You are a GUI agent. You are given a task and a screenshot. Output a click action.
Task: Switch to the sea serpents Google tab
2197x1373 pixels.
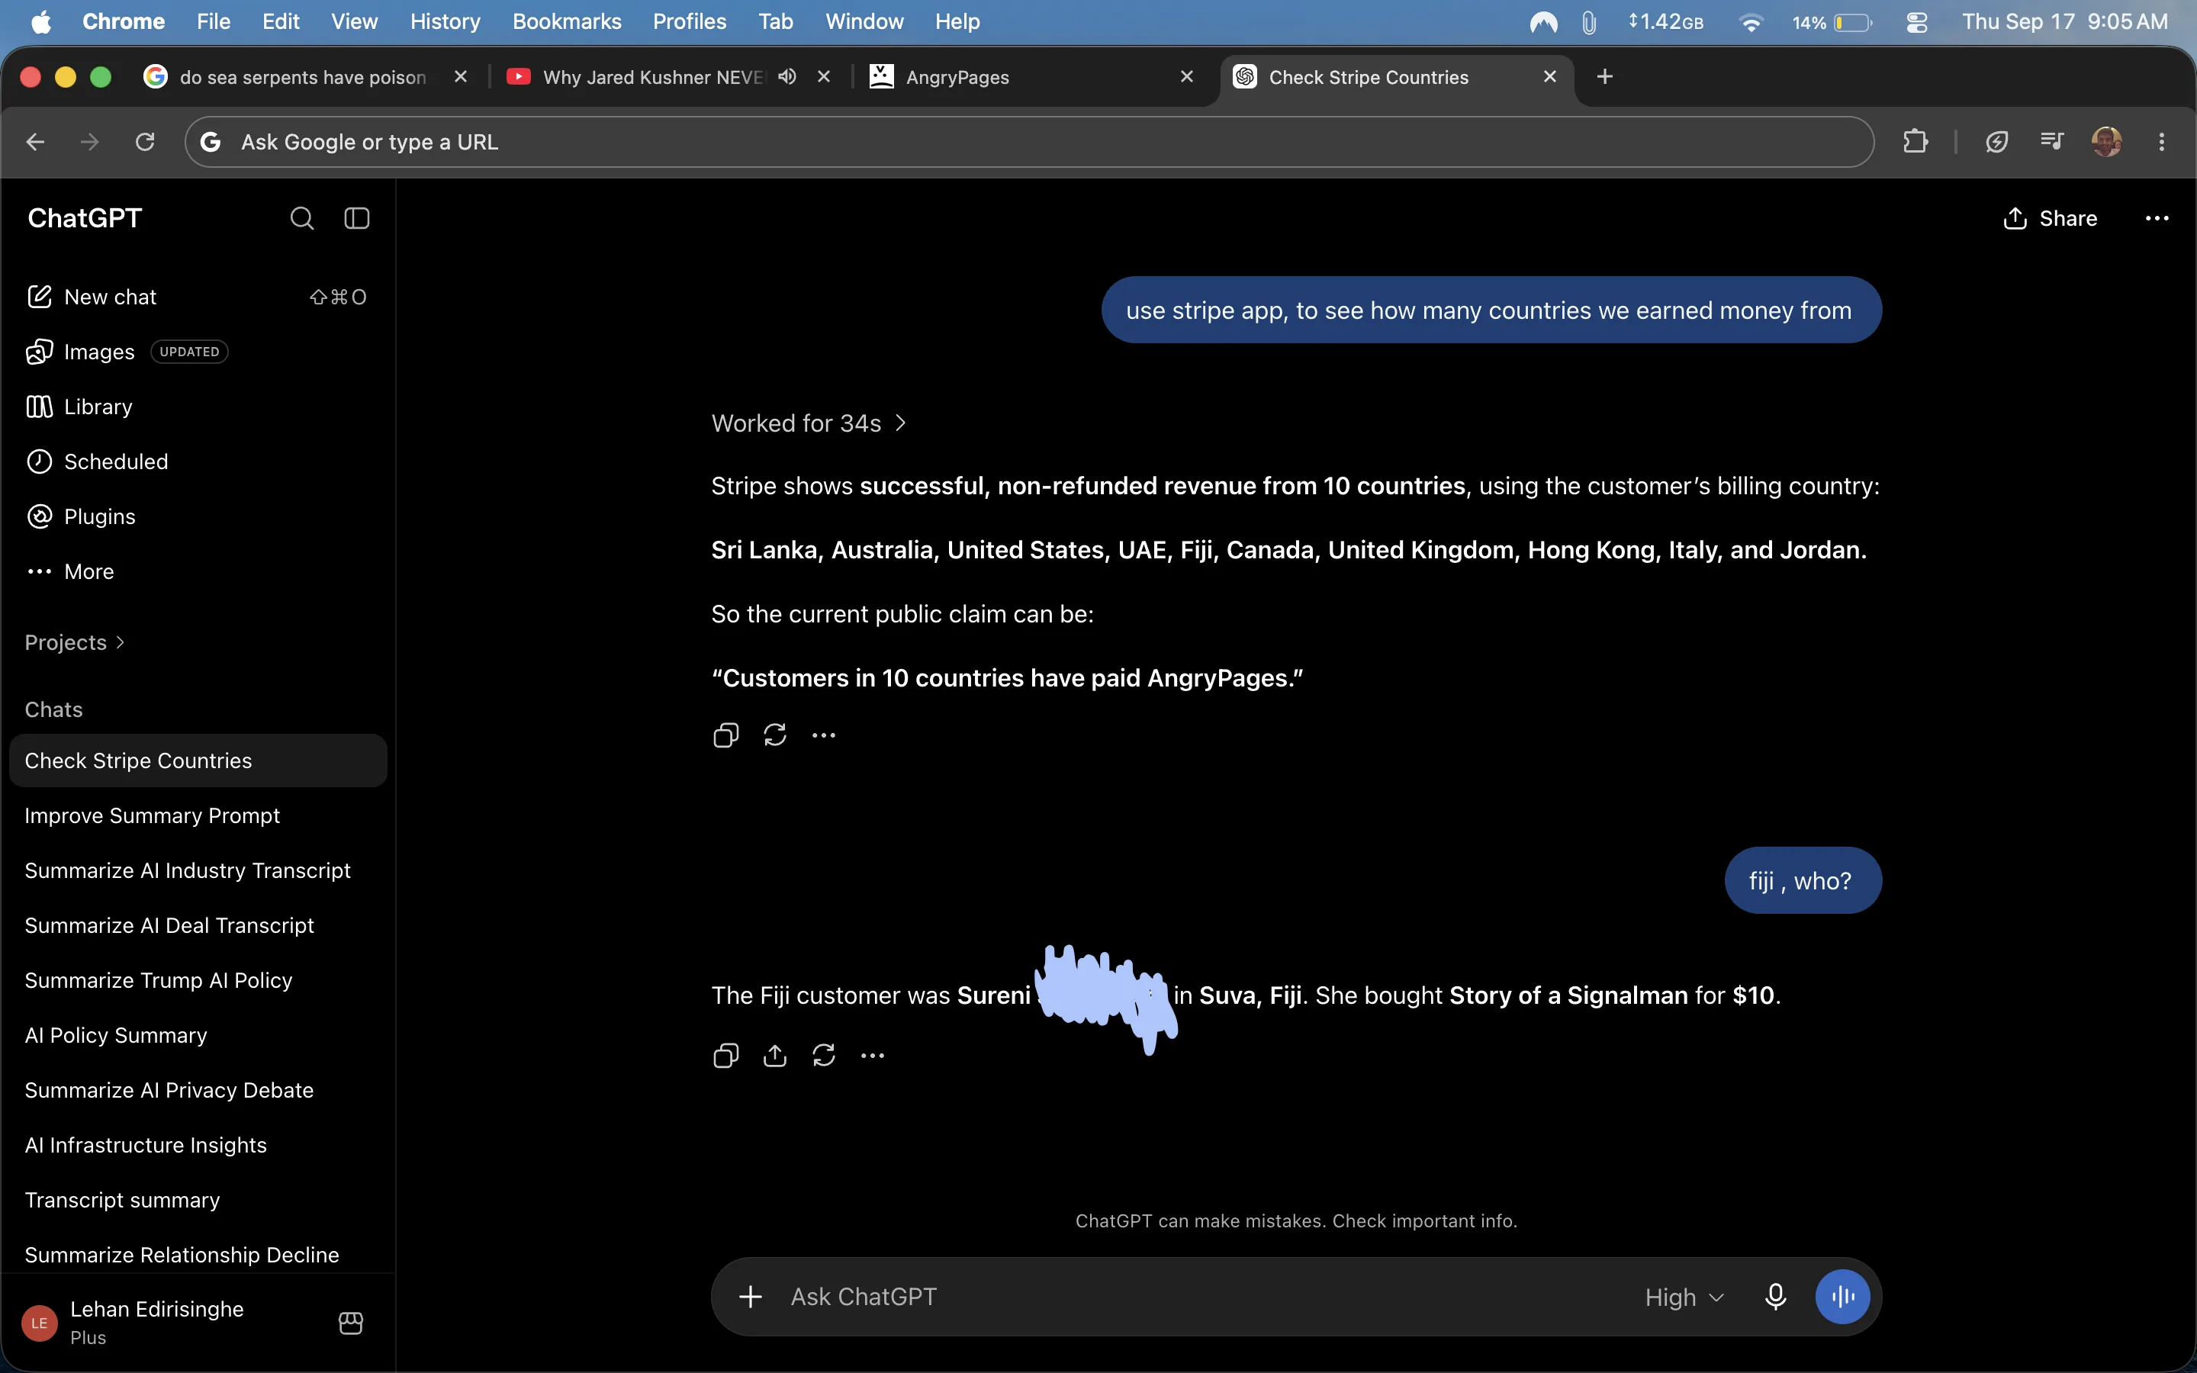[304, 77]
